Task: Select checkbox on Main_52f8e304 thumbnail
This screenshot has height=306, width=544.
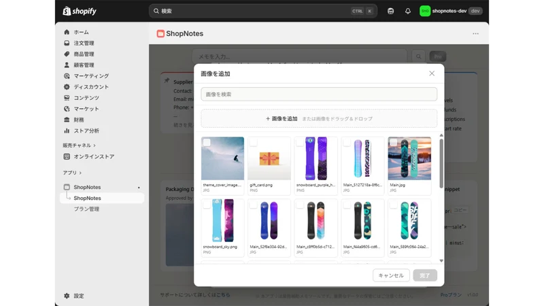Action: [x=253, y=205]
